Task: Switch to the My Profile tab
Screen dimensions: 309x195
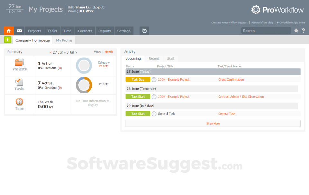Action: pos(64,40)
